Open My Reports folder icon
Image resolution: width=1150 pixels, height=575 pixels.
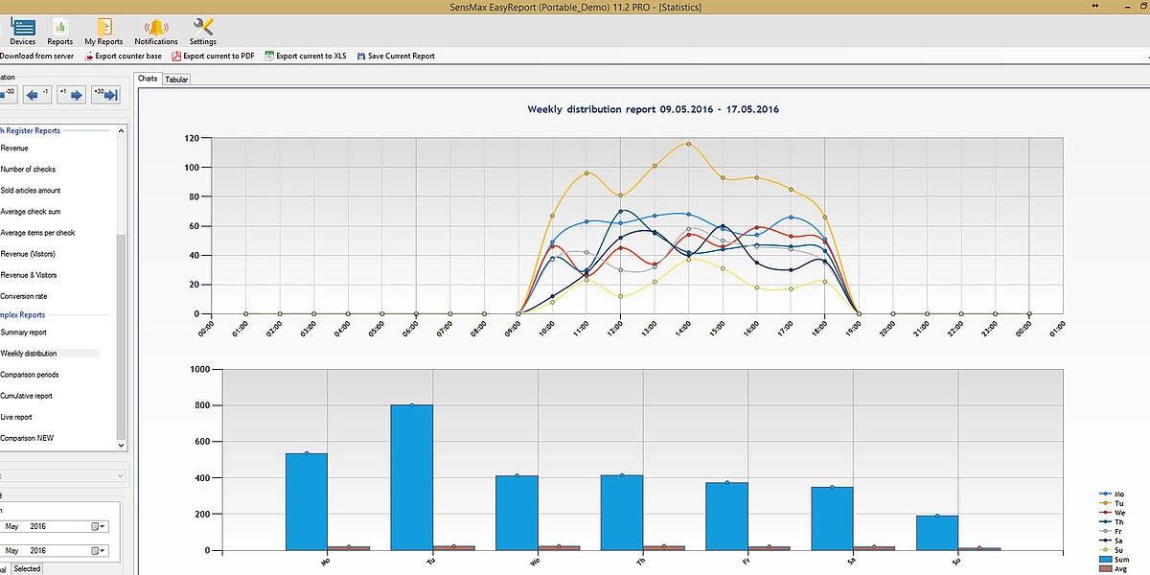click(103, 31)
